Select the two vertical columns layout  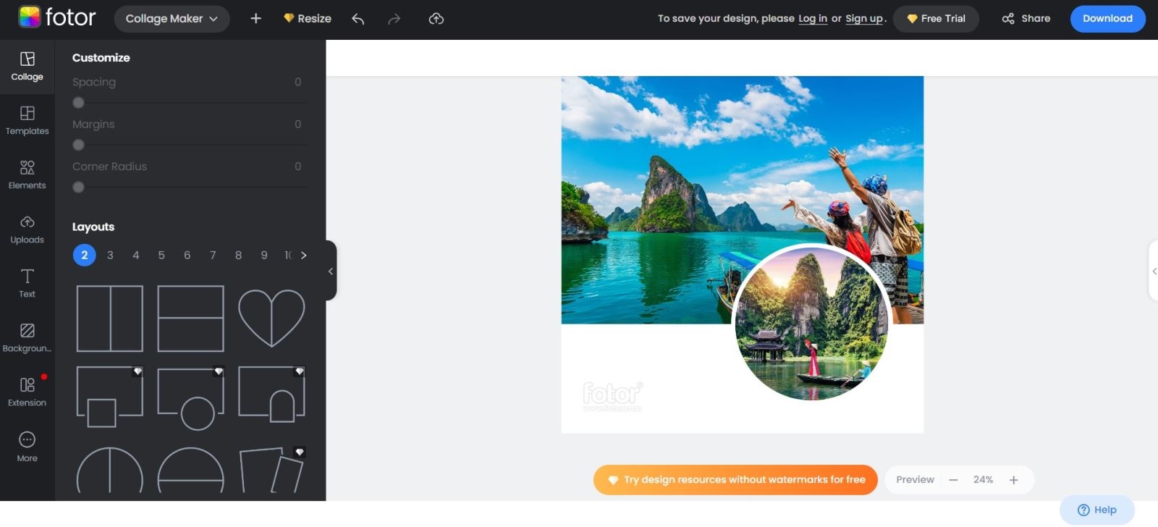point(110,319)
